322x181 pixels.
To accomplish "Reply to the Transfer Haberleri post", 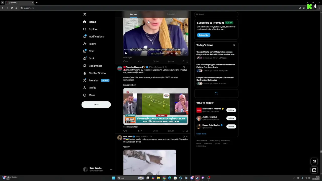I will coord(125,131).
